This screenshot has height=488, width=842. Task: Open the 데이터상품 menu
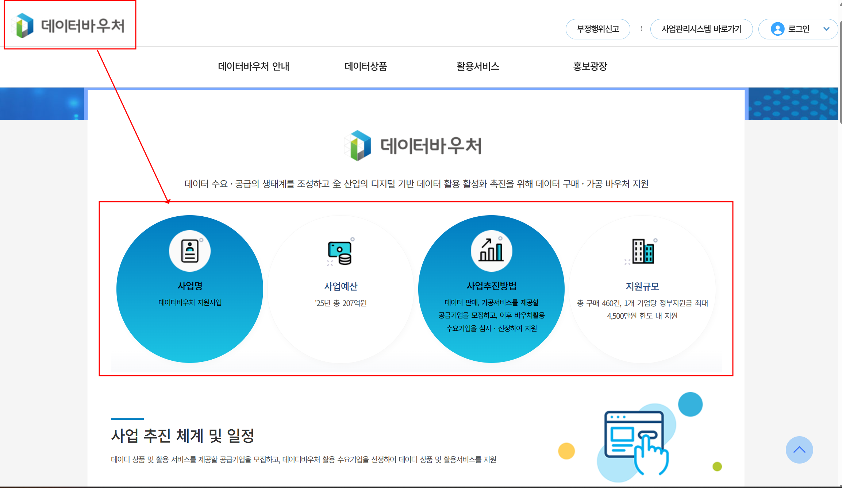point(365,66)
